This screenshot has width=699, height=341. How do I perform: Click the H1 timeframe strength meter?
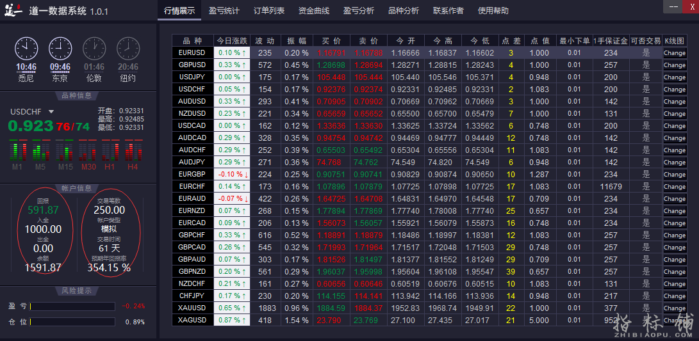click(x=110, y=151)
